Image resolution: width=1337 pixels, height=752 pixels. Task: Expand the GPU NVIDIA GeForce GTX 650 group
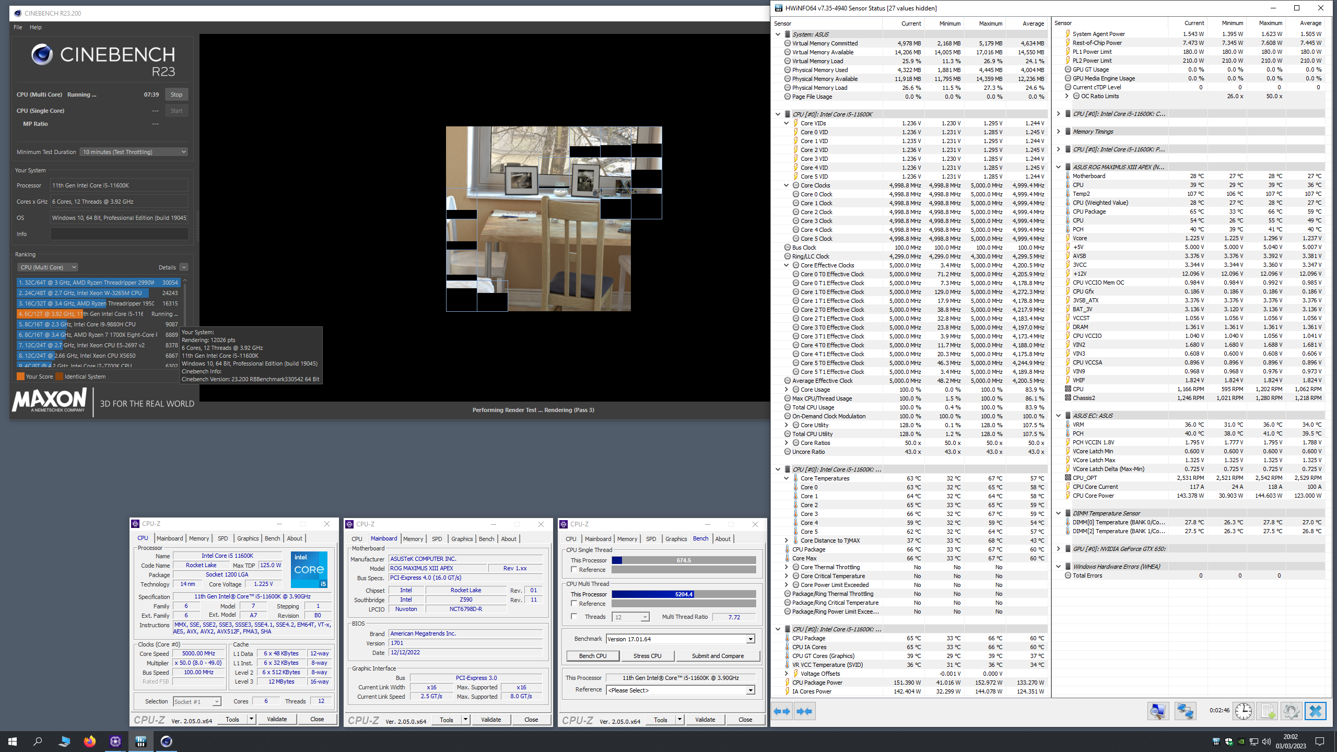1058,549
